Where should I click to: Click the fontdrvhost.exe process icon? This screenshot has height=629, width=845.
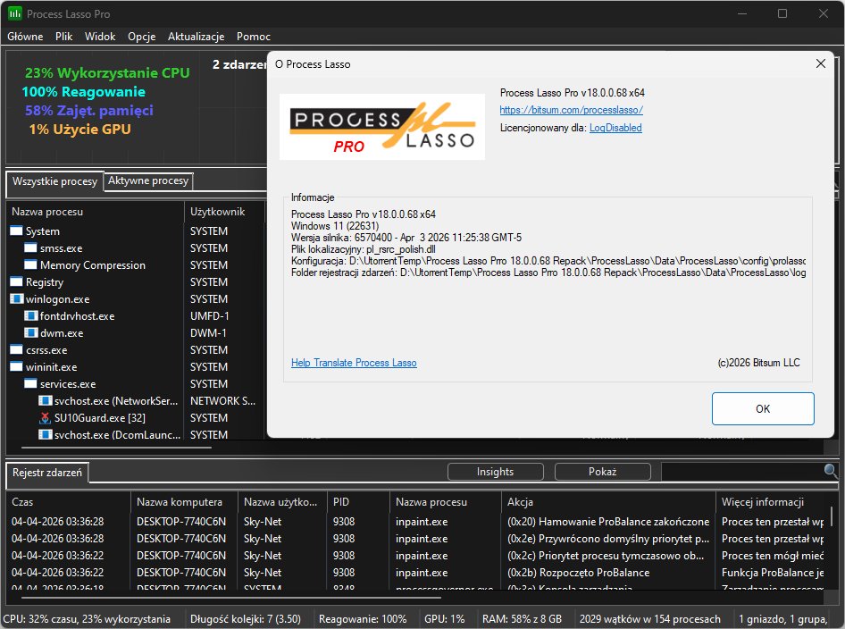[30, 316]
